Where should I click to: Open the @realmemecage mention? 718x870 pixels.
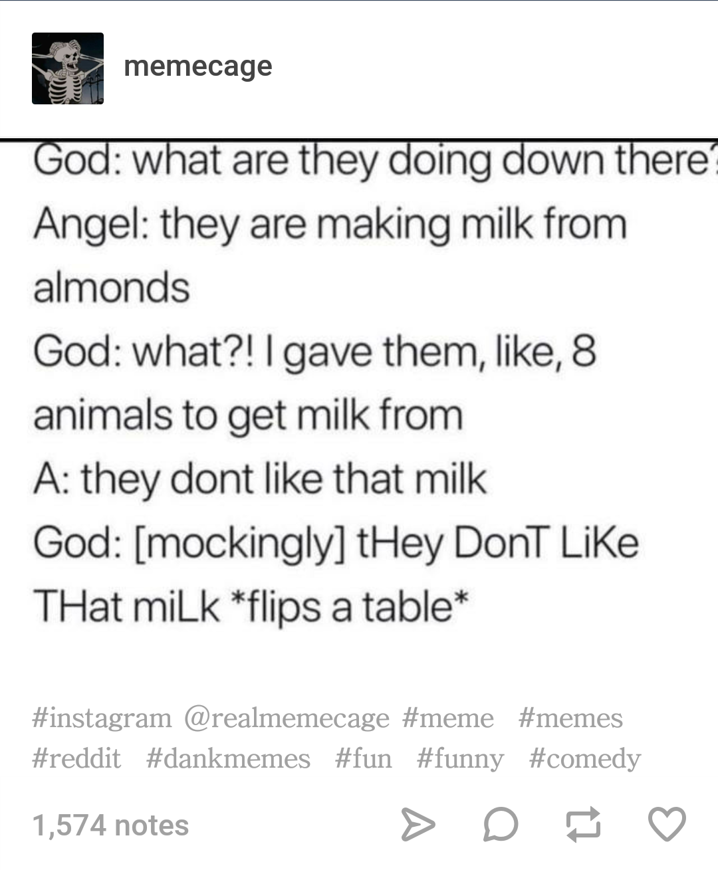coord(286,718)
